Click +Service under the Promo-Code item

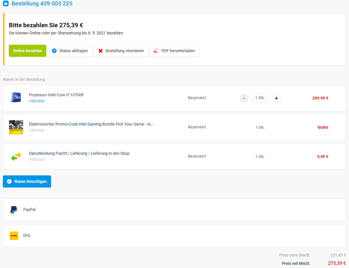[x=37, y=130]
